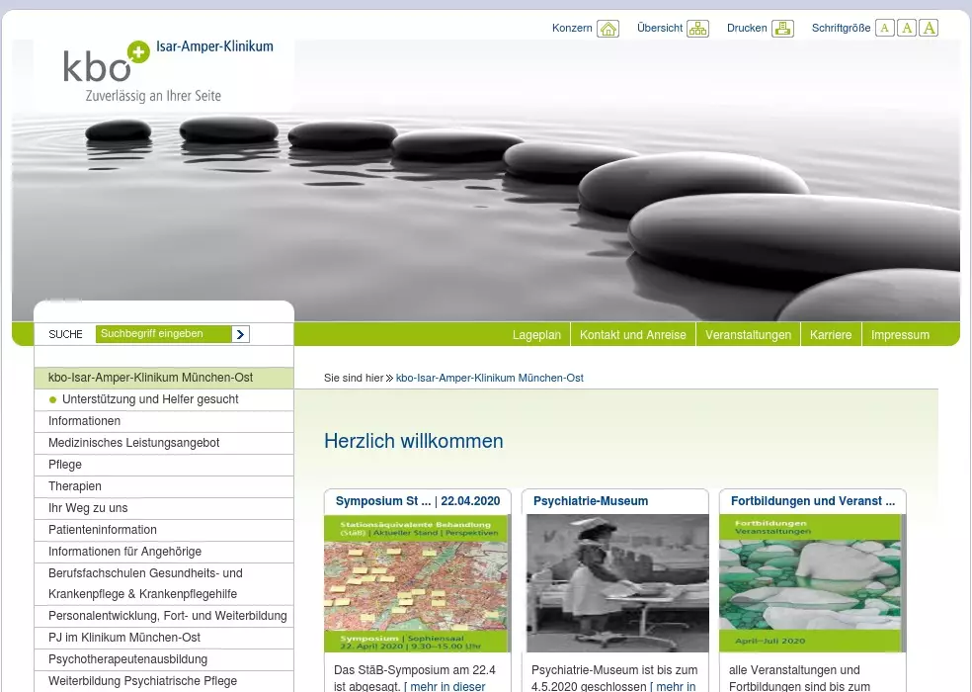Image resolution: width=972 pixels, height=692 pixels.
Task: Select the medium font size icon
Action: click(907, 29)
